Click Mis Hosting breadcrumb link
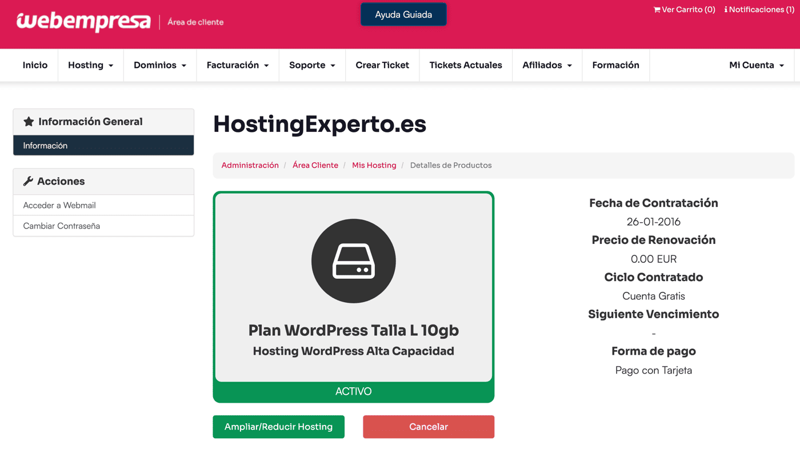800x449 pixels. (374, 165)
